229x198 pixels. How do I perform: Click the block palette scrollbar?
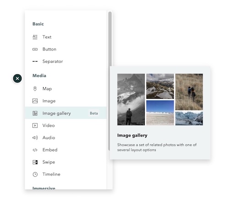point(110,81)
